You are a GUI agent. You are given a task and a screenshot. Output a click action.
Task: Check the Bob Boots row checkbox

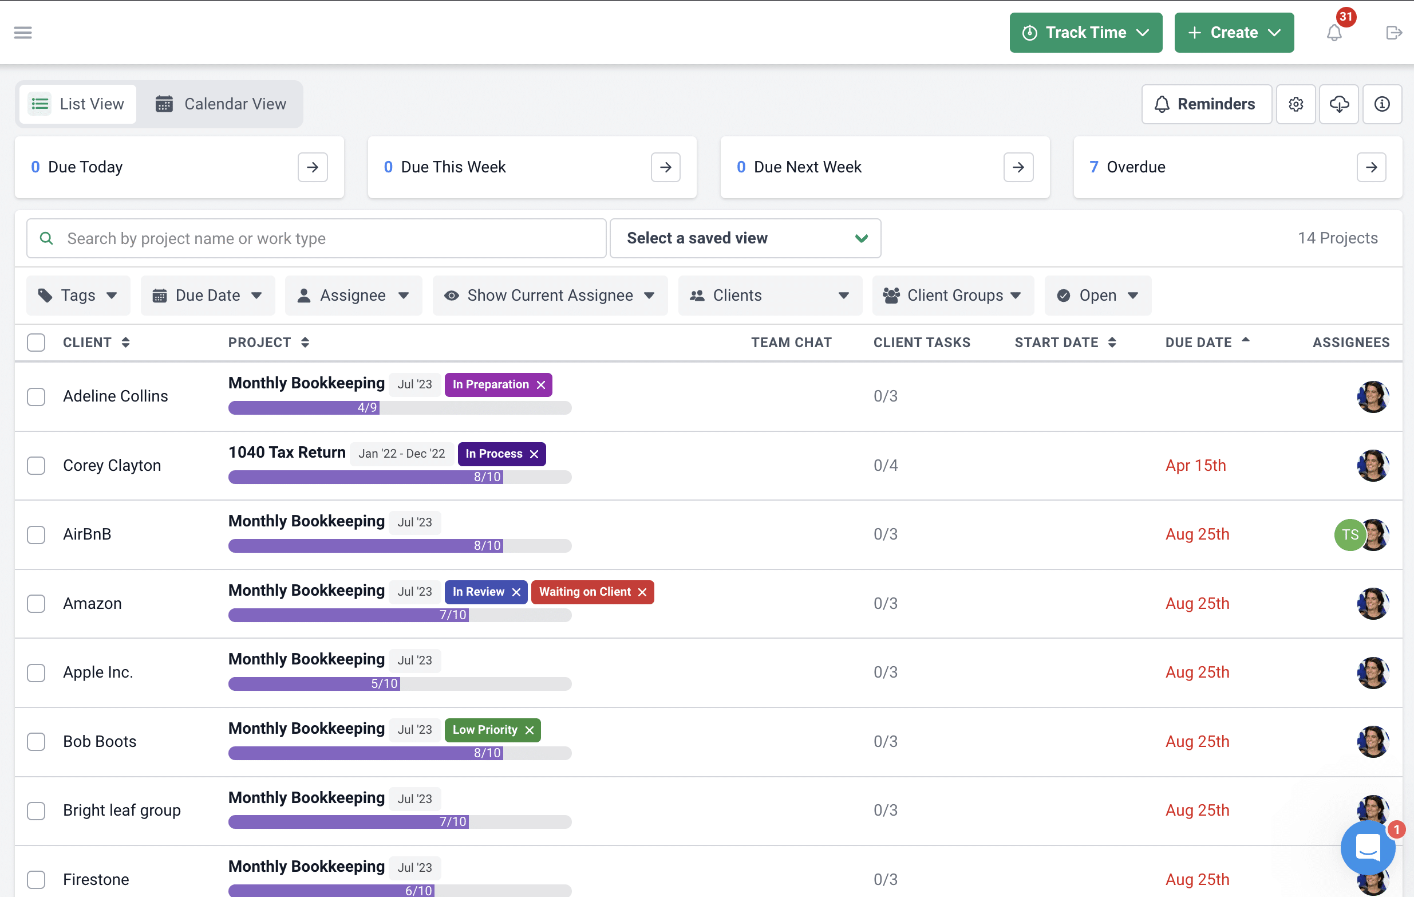coord(36,742)
